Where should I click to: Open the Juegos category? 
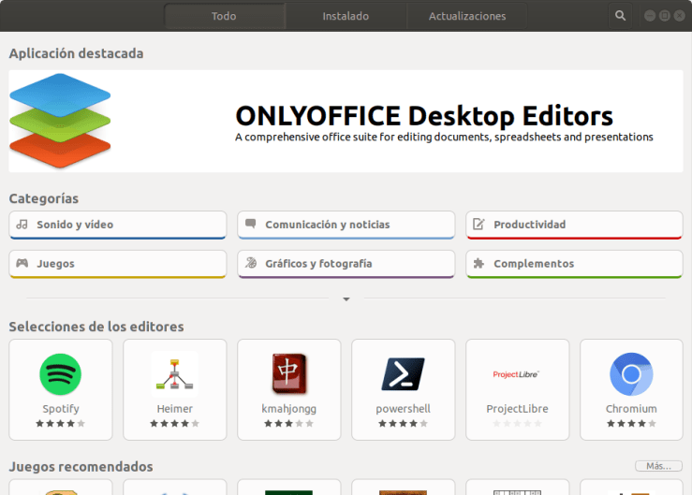[x=118, y=264]
